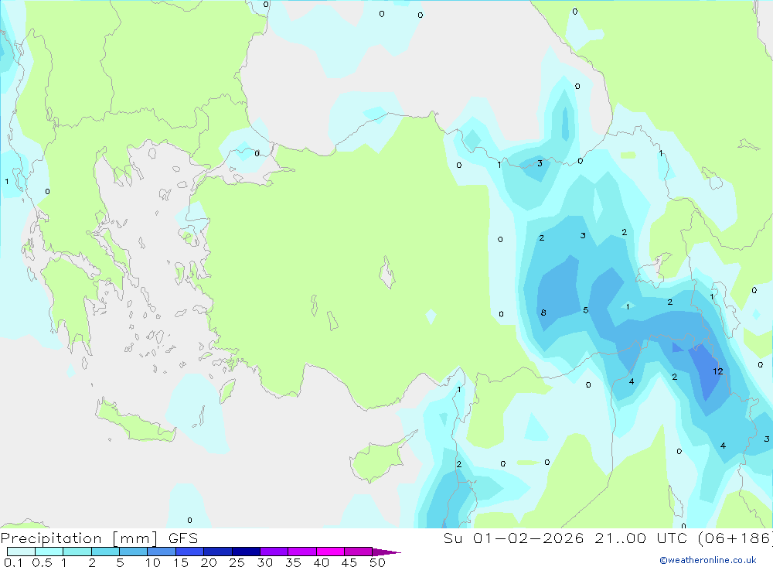Click the '8' precipitation value on the map
Image resolution: width=773 pixels, height=567 pixels.
(x=543, y=313)
